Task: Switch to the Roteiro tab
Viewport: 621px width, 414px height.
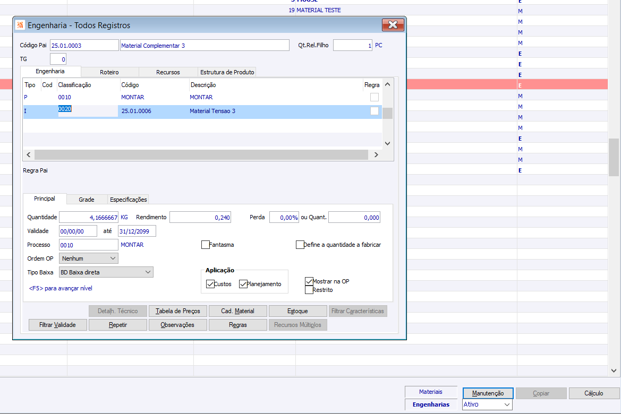Action: pos(109,72)
